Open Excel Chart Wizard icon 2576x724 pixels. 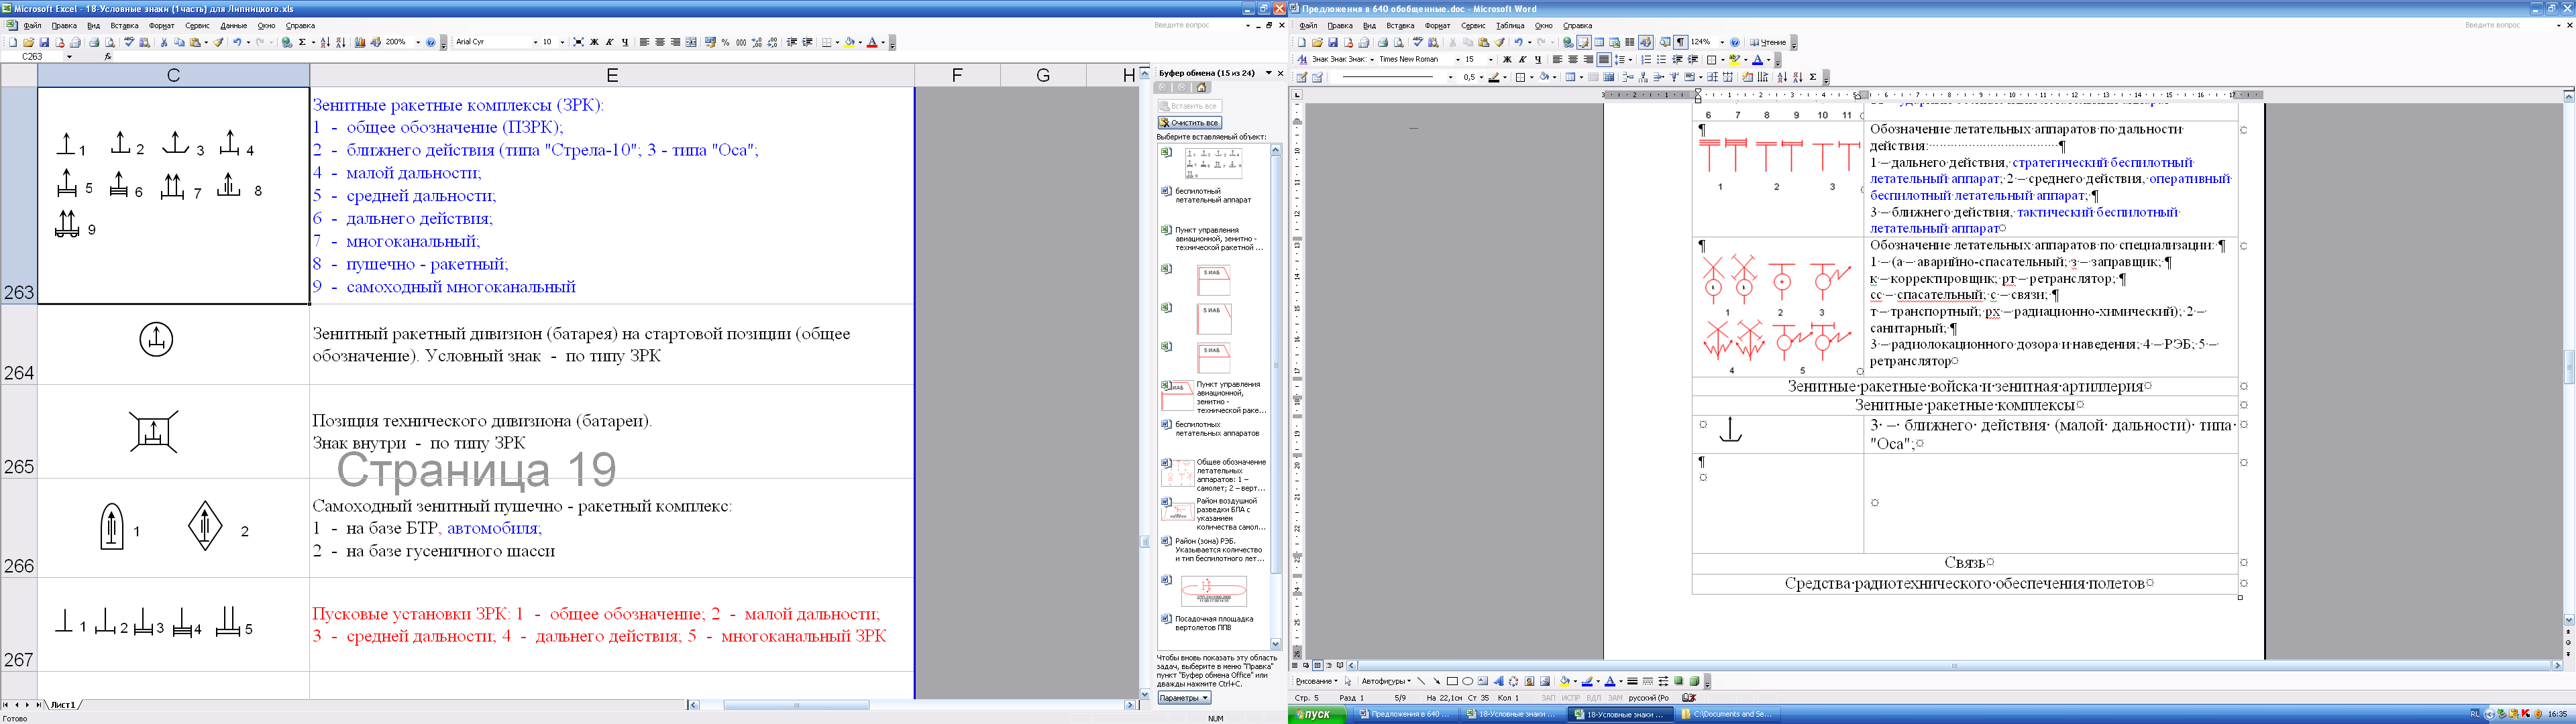360,42
